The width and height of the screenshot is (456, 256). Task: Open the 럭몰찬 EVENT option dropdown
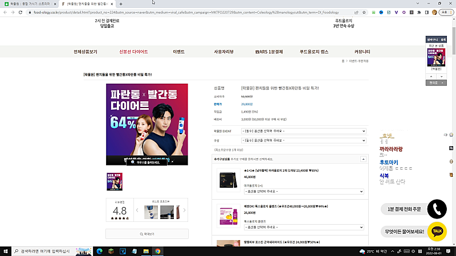click(x=303, y=131)
